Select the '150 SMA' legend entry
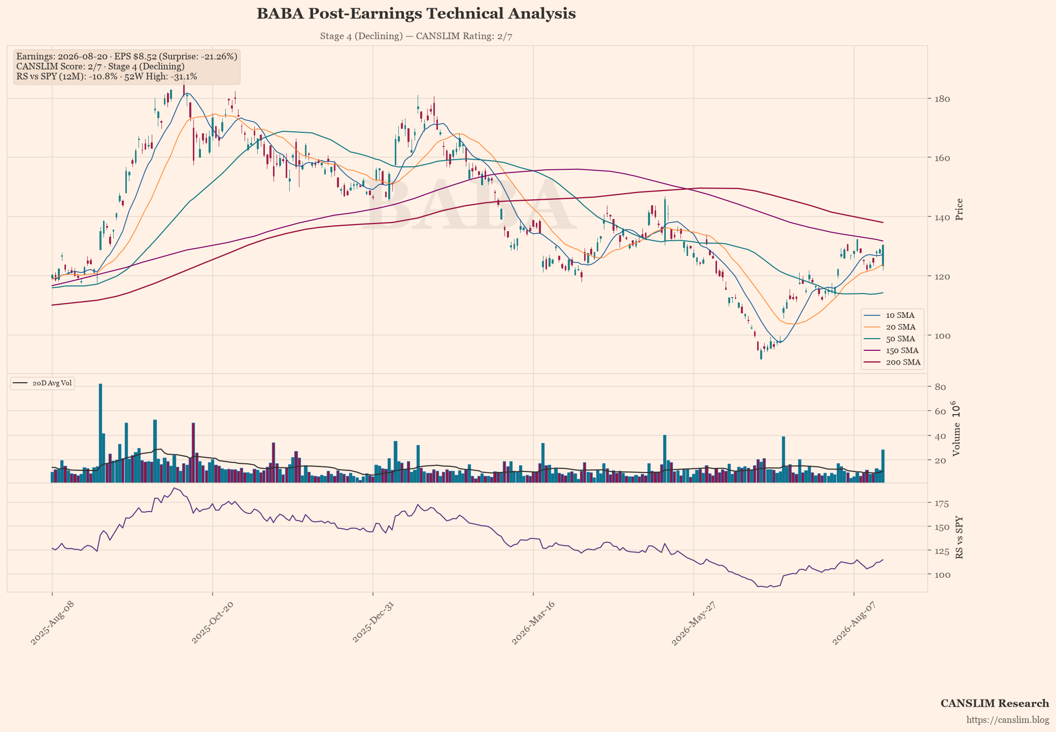 [x=893, y=350]
